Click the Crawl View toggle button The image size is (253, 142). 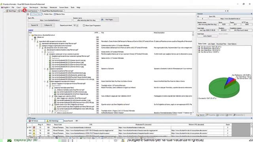coord(36,14)
